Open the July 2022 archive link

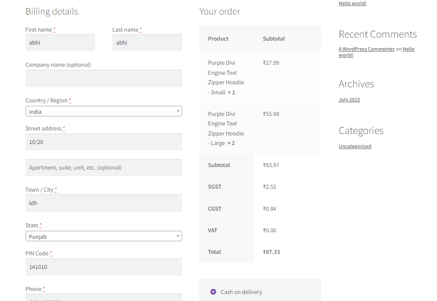click(349, 100)
